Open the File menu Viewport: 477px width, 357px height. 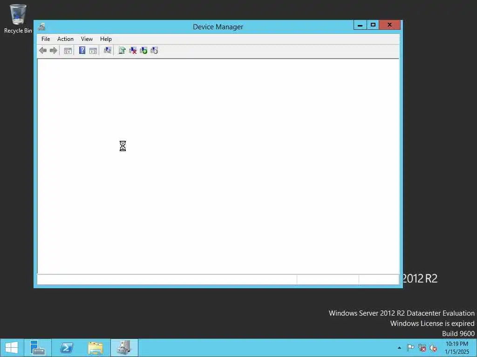tap(46, 39)
